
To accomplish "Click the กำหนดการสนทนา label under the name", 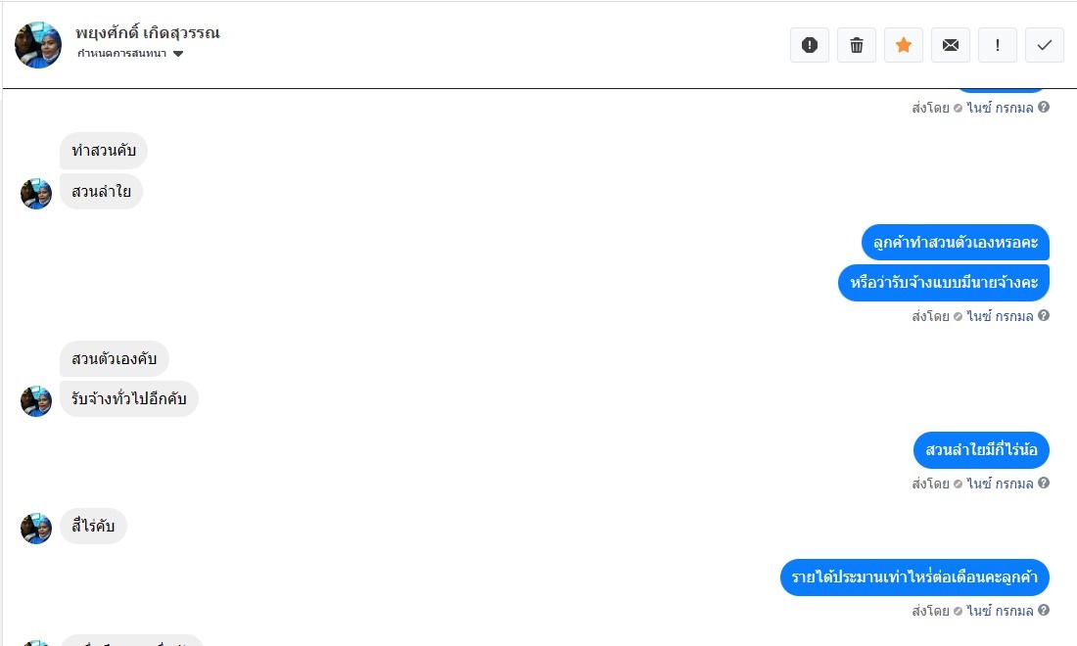I will 121,54.
